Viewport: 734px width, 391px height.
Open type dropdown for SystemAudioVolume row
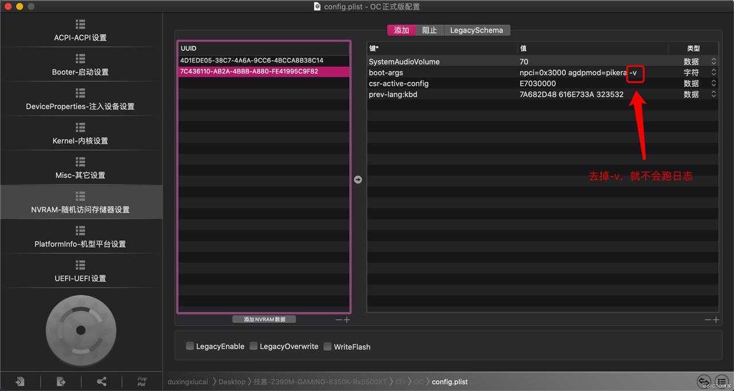[x=713, y=61]
